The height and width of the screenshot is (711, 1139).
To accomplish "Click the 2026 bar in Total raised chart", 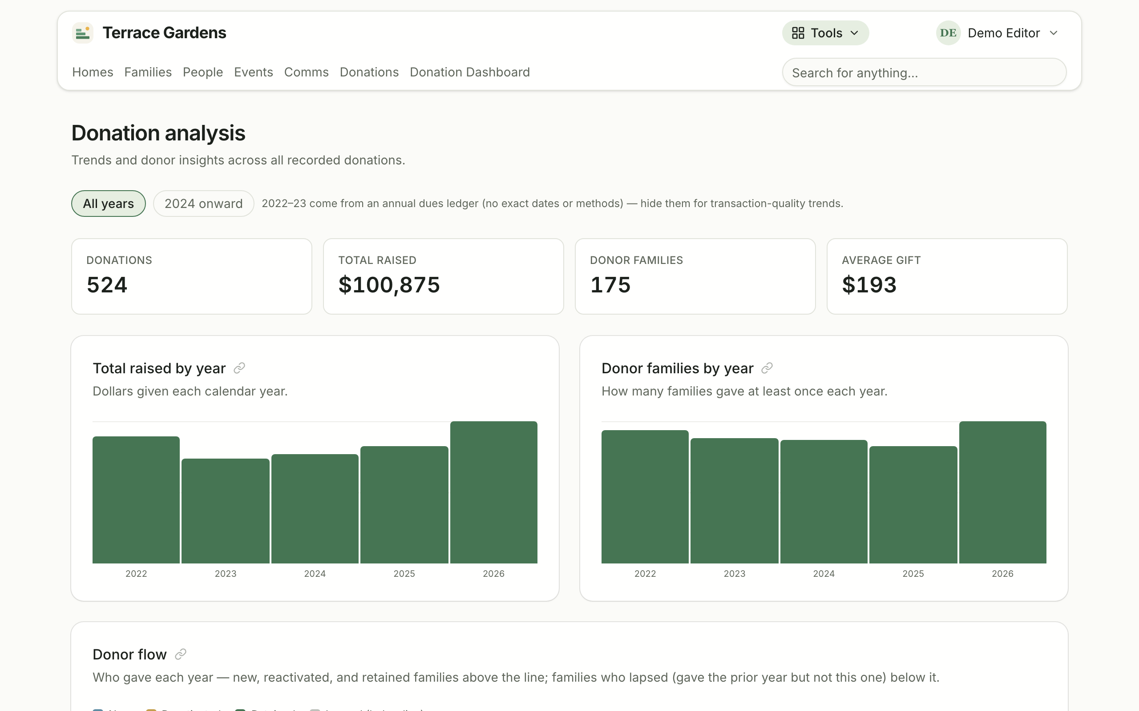I will click(x=493, y=492).
